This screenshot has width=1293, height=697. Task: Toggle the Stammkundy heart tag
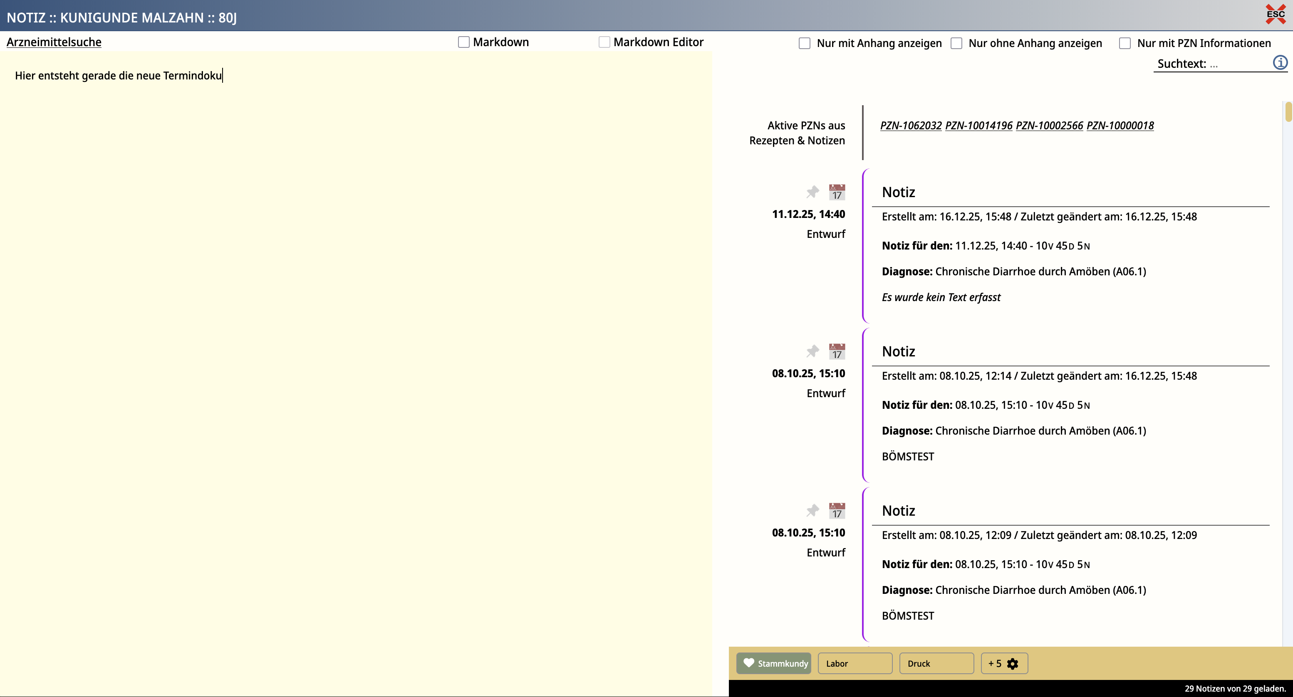click(x=773, y=663)
